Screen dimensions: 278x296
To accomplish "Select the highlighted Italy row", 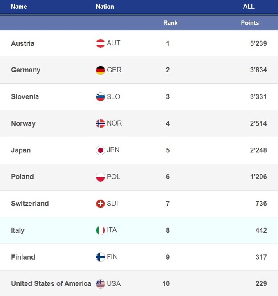I will click(x=139, y=230).
